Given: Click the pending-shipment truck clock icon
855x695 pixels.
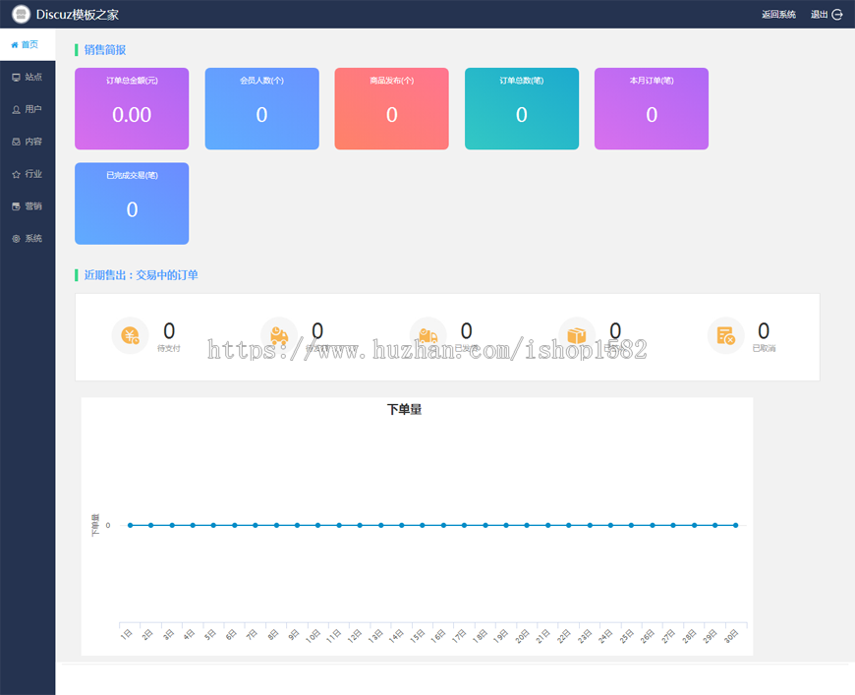Looking at the screenshot, I should click(x=279, y=335).
